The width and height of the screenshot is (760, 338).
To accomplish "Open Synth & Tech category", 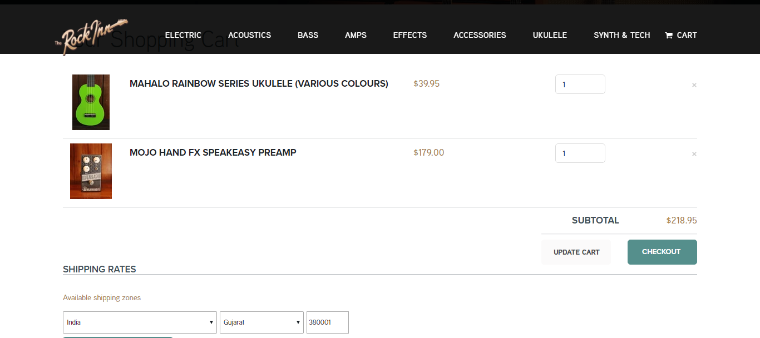I will 621,35.
